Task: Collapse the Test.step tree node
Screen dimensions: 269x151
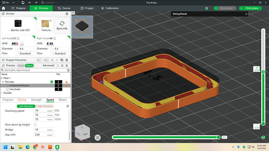Action: point(3,82)
